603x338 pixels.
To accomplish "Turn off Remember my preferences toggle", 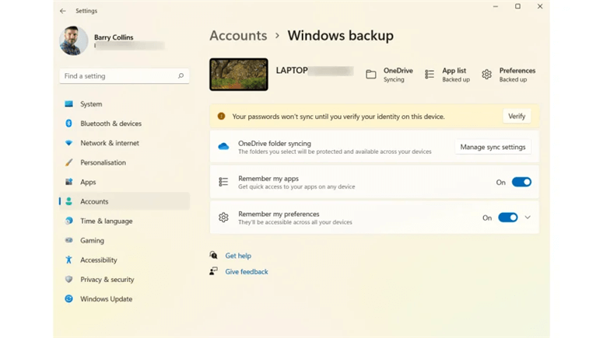I will click(x=507, y=218).
